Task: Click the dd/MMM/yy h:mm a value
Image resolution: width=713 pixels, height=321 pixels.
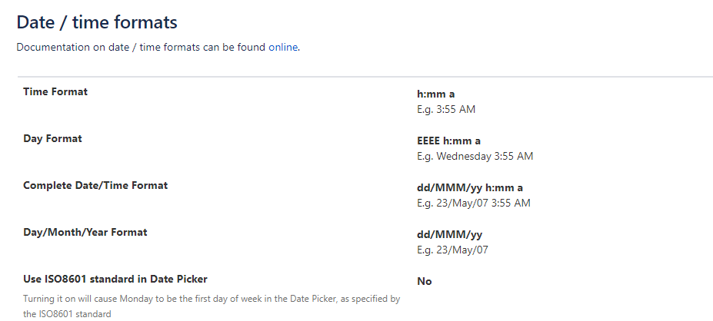Action: click(470, 188)
